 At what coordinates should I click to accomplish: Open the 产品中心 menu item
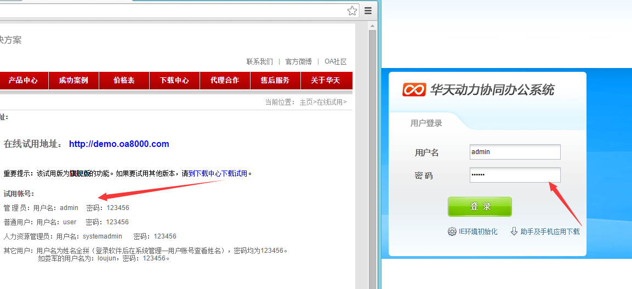pyautogui.click(x=23, y=80)
